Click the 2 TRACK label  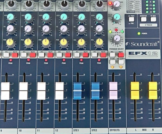click(x=148, y=25)
